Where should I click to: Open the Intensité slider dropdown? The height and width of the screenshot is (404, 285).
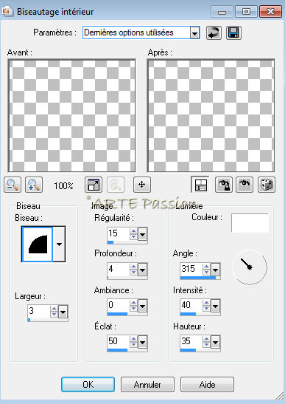pos(215,306)
